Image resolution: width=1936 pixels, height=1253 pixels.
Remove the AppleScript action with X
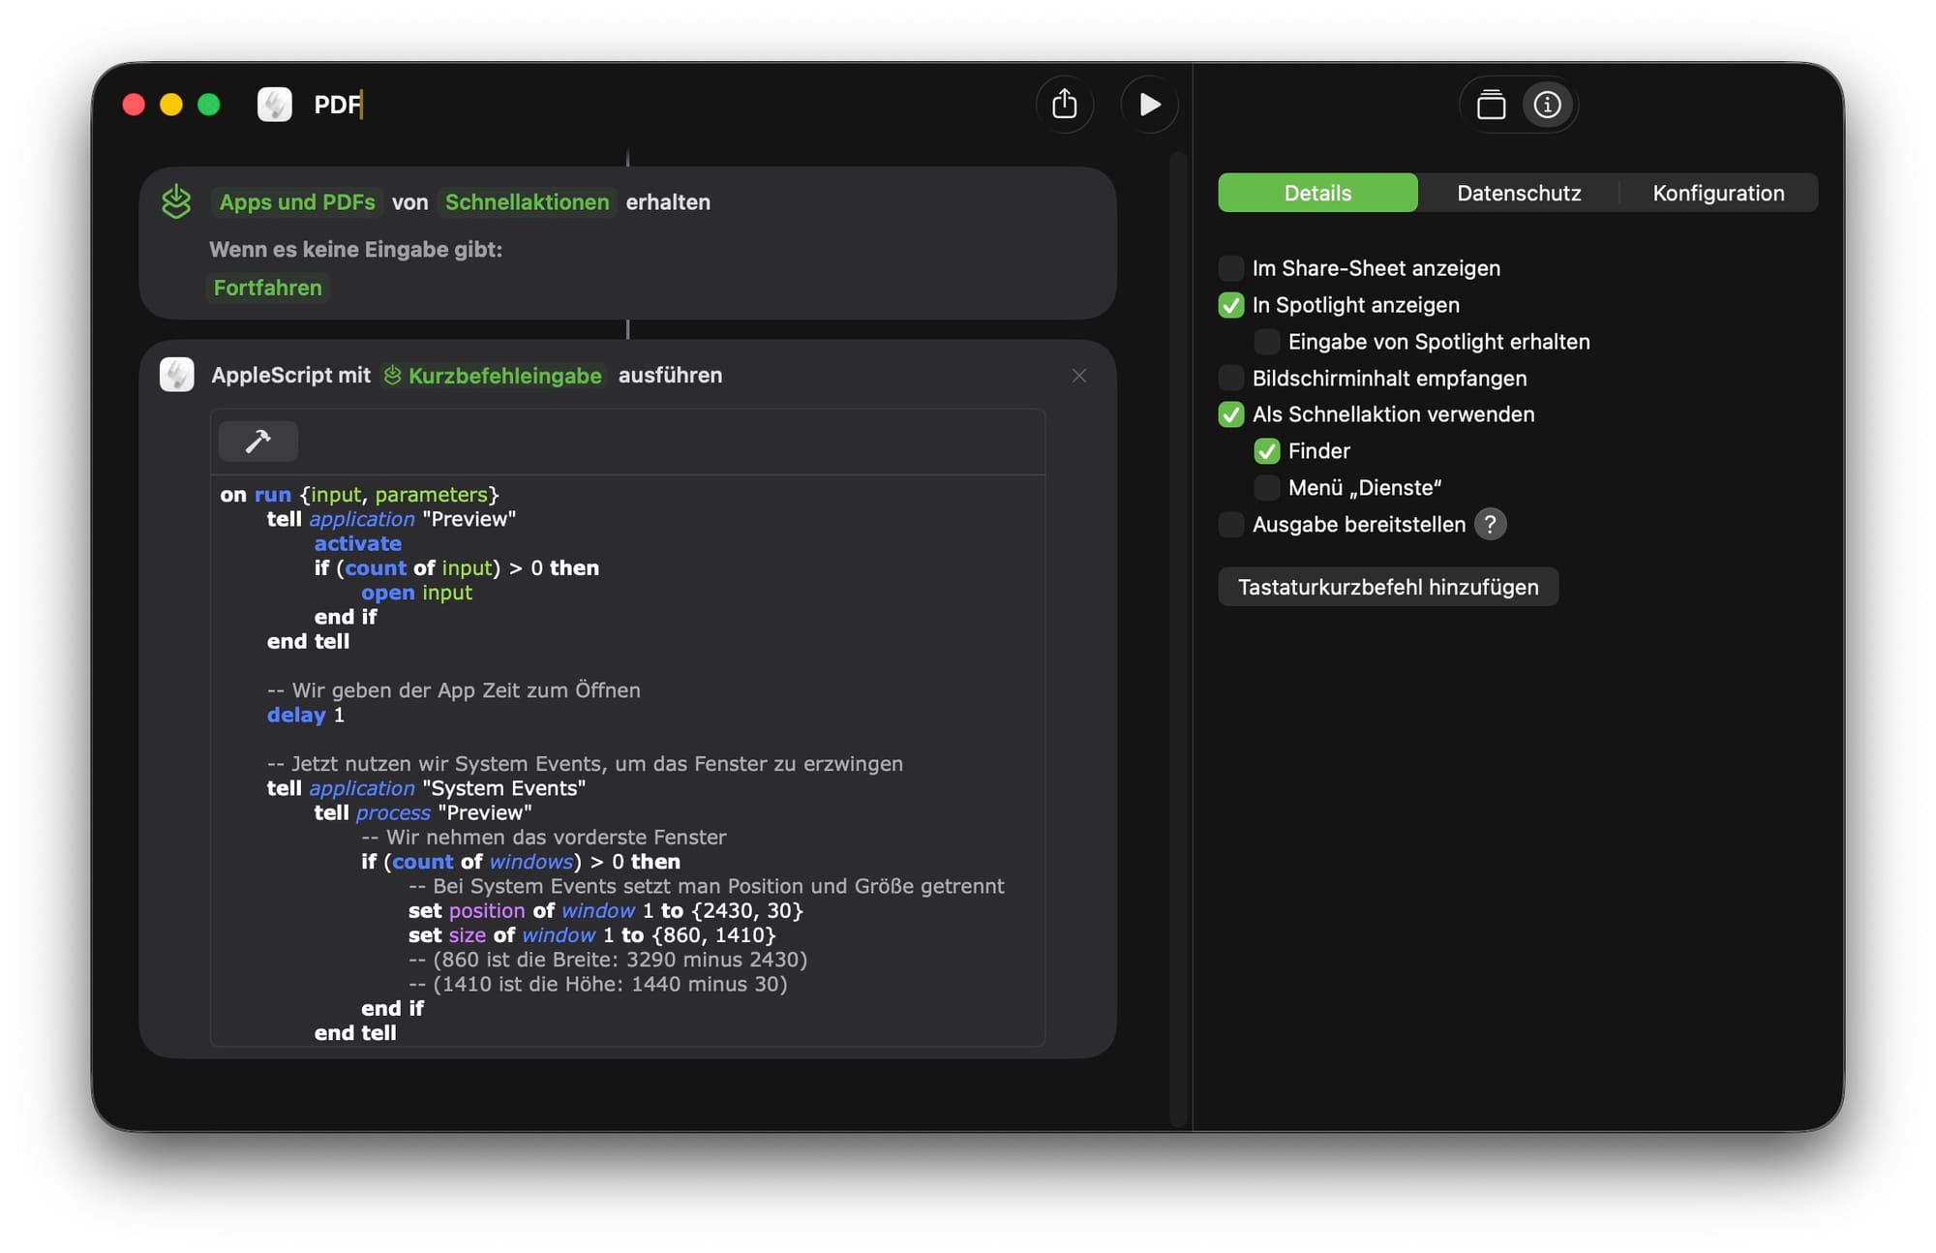1079,376
